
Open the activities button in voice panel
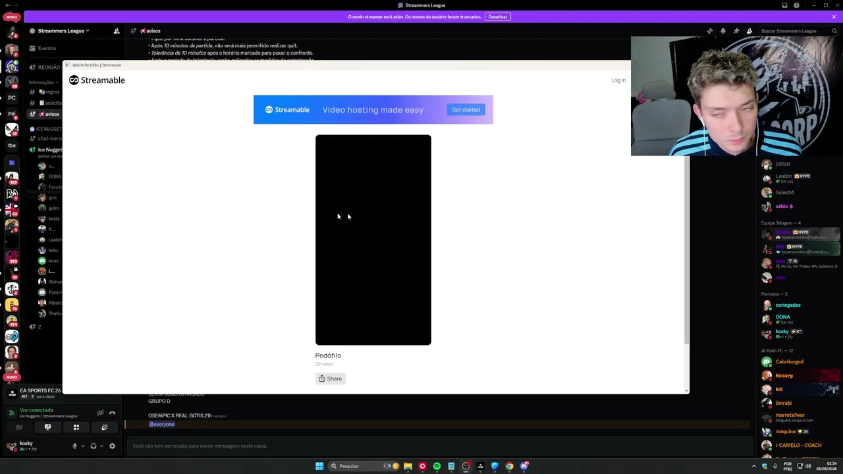click(x=76, y=427)
